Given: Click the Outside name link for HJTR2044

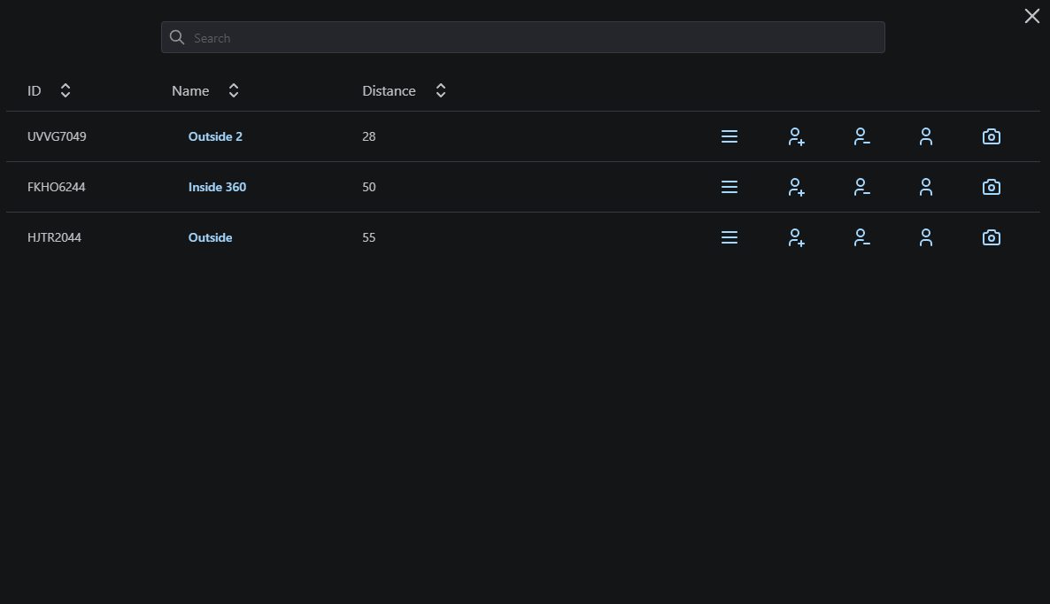Looking at the screenshot, I should click(x=210, y=237).
